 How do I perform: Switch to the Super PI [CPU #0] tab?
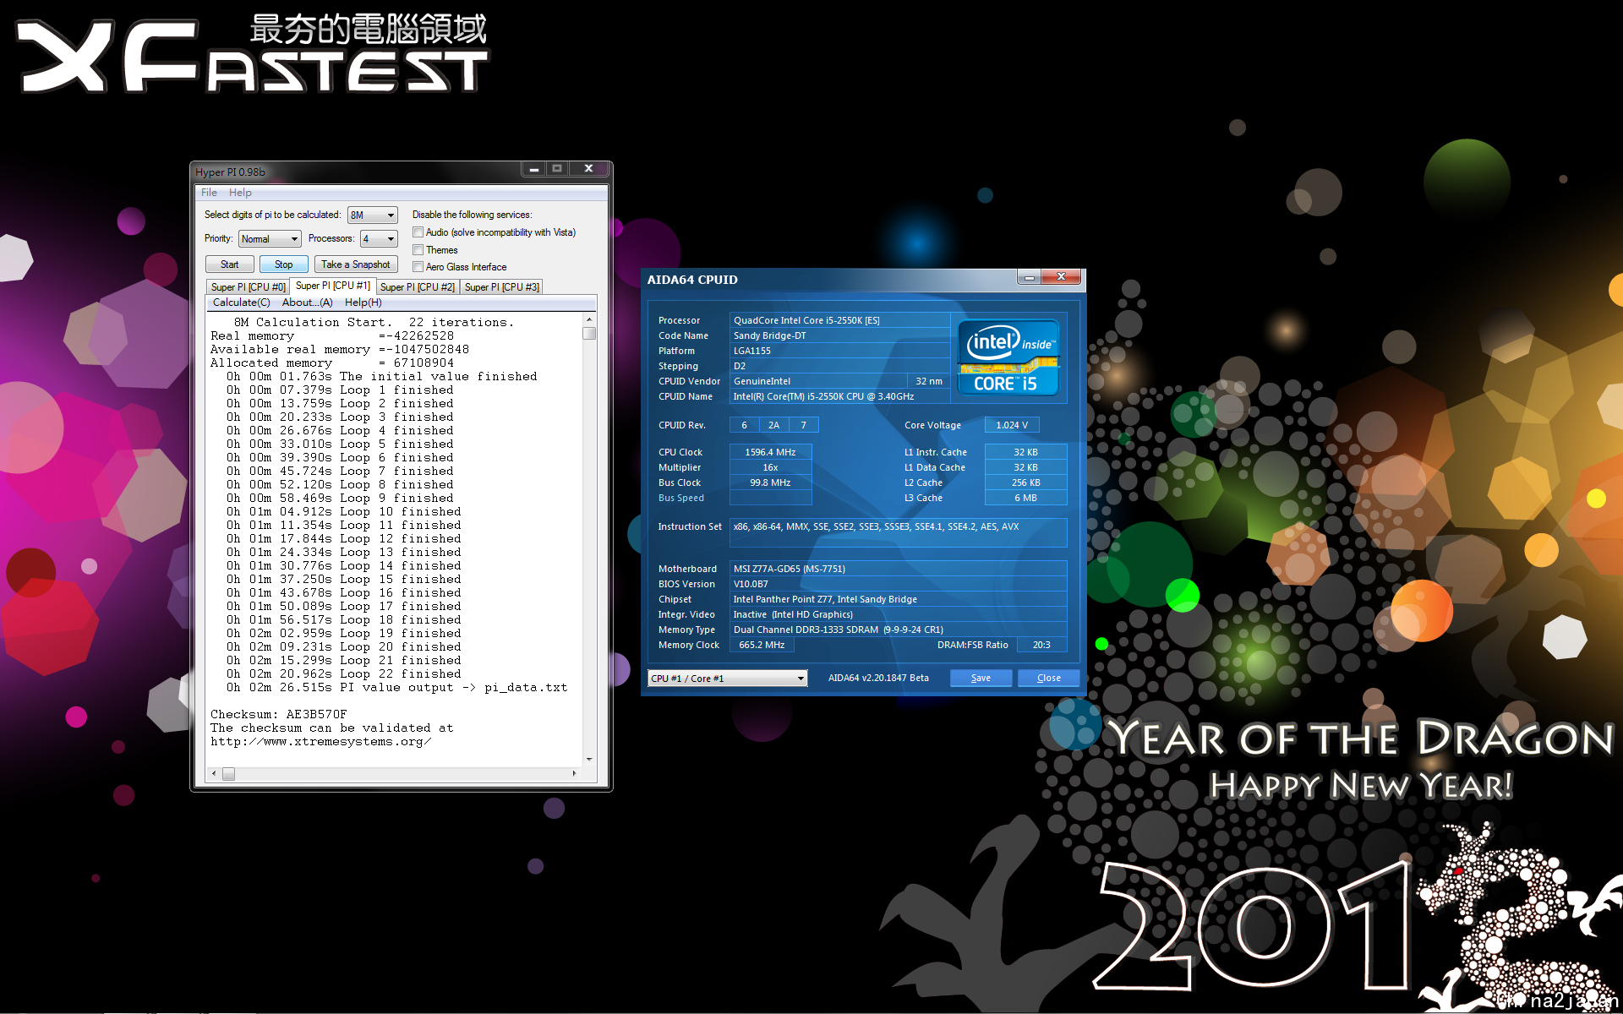pos(248,287)
